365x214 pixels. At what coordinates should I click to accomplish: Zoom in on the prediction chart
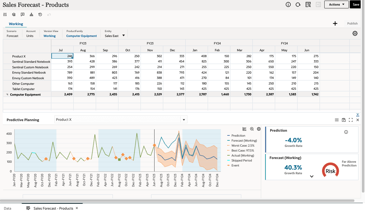tap(252, 129)
